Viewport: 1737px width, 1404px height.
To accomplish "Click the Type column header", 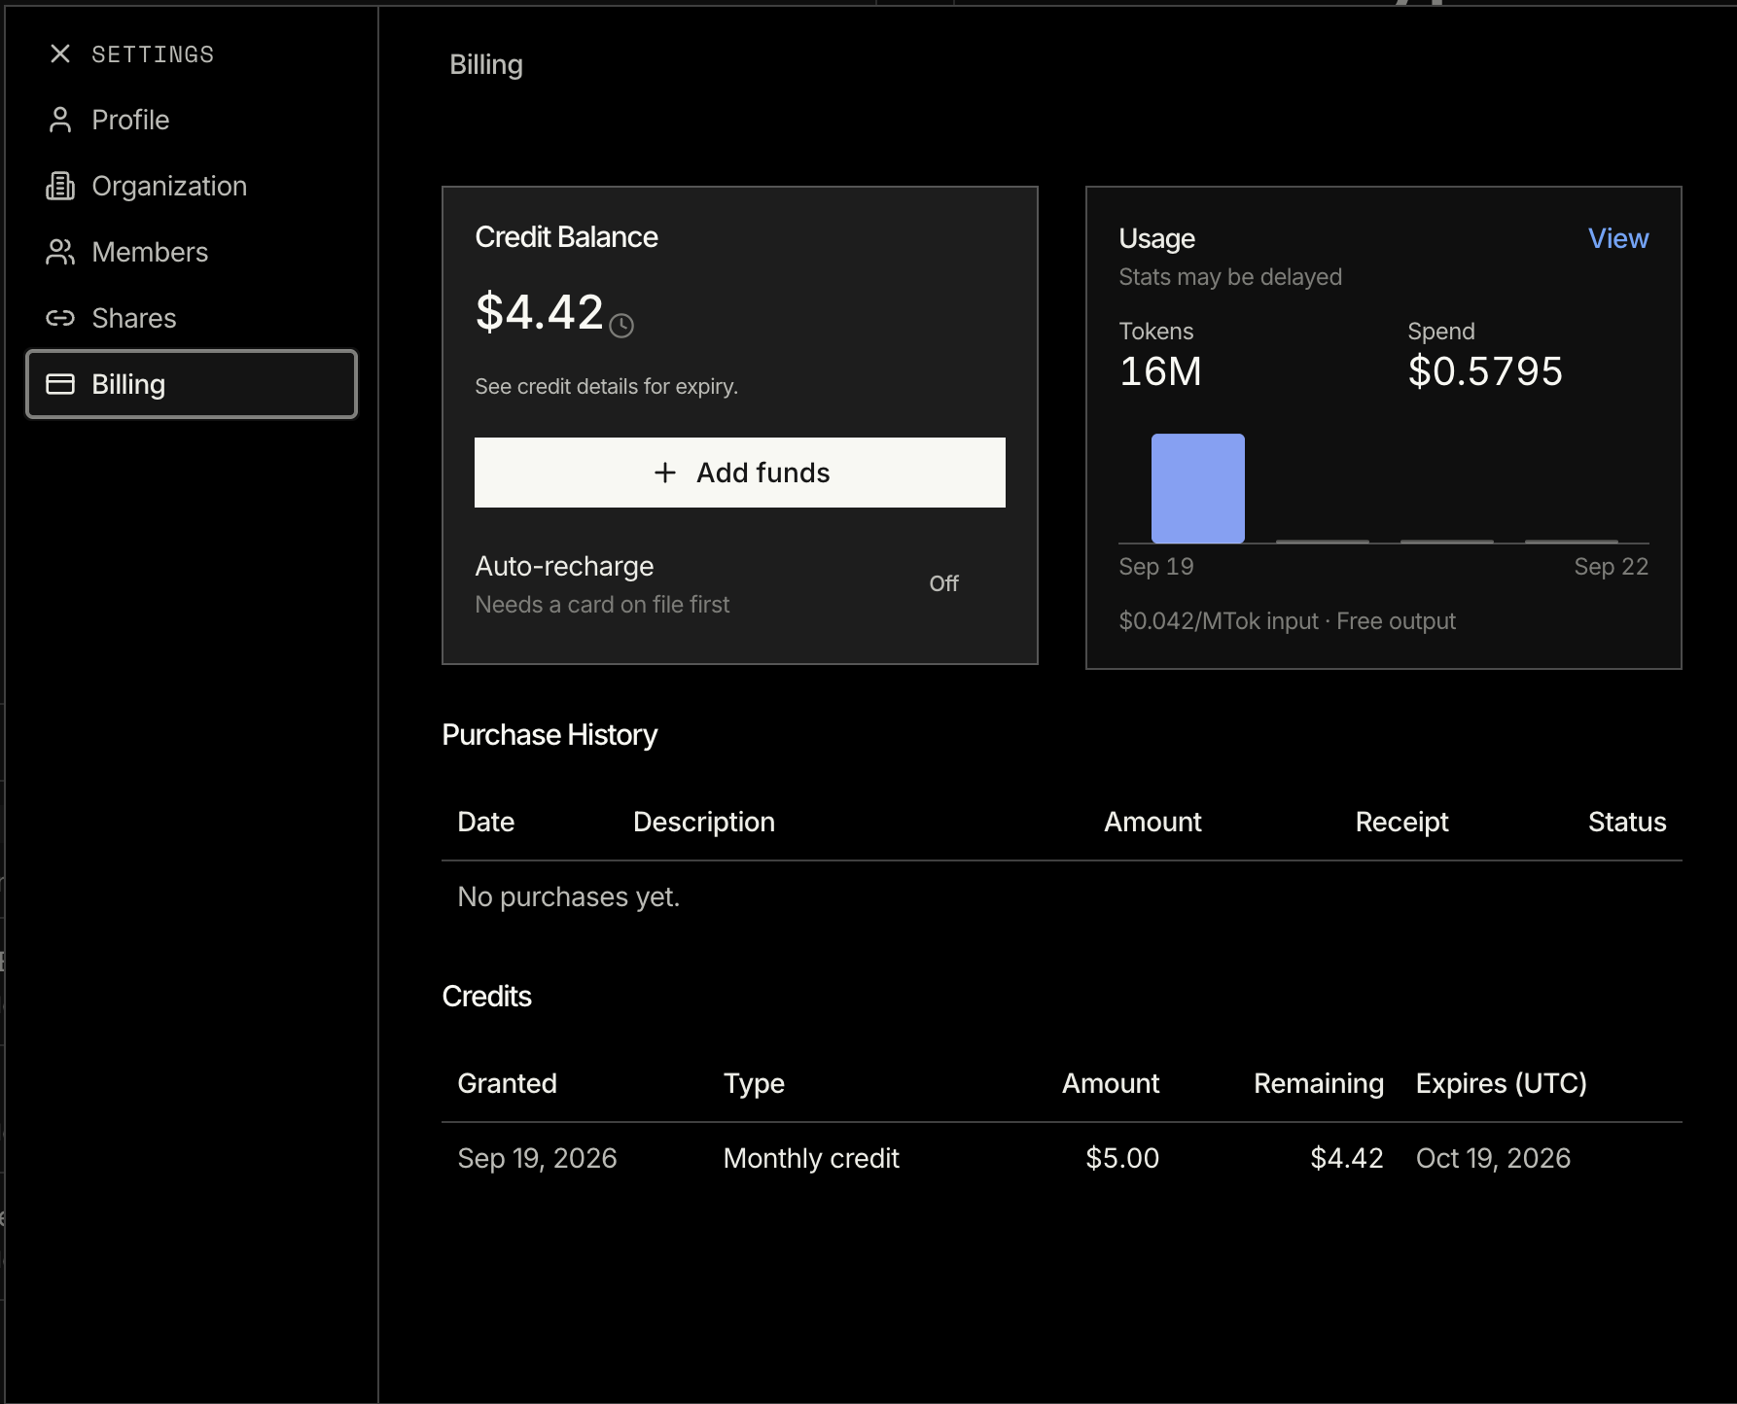I will coord(754,1083).
